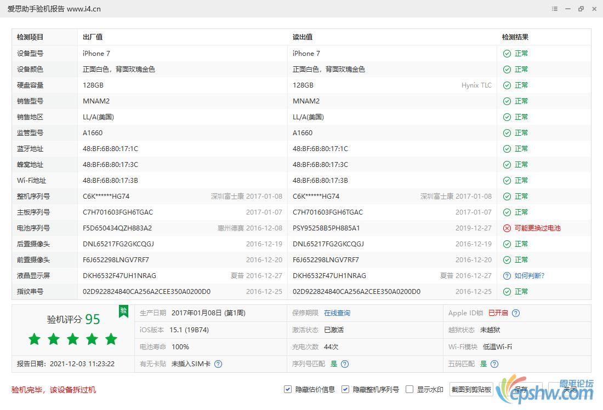Open the help icon beside 序列号匹配
The width and height of the screenshot is (603, 410).
345,364
